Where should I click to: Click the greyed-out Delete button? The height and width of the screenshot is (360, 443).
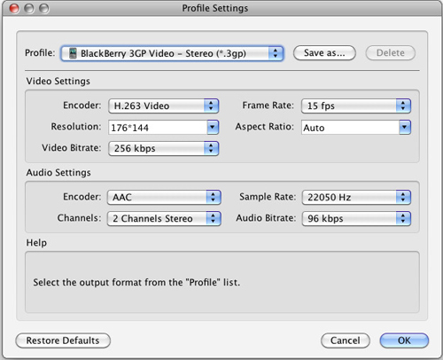click(x=390, y=53)
